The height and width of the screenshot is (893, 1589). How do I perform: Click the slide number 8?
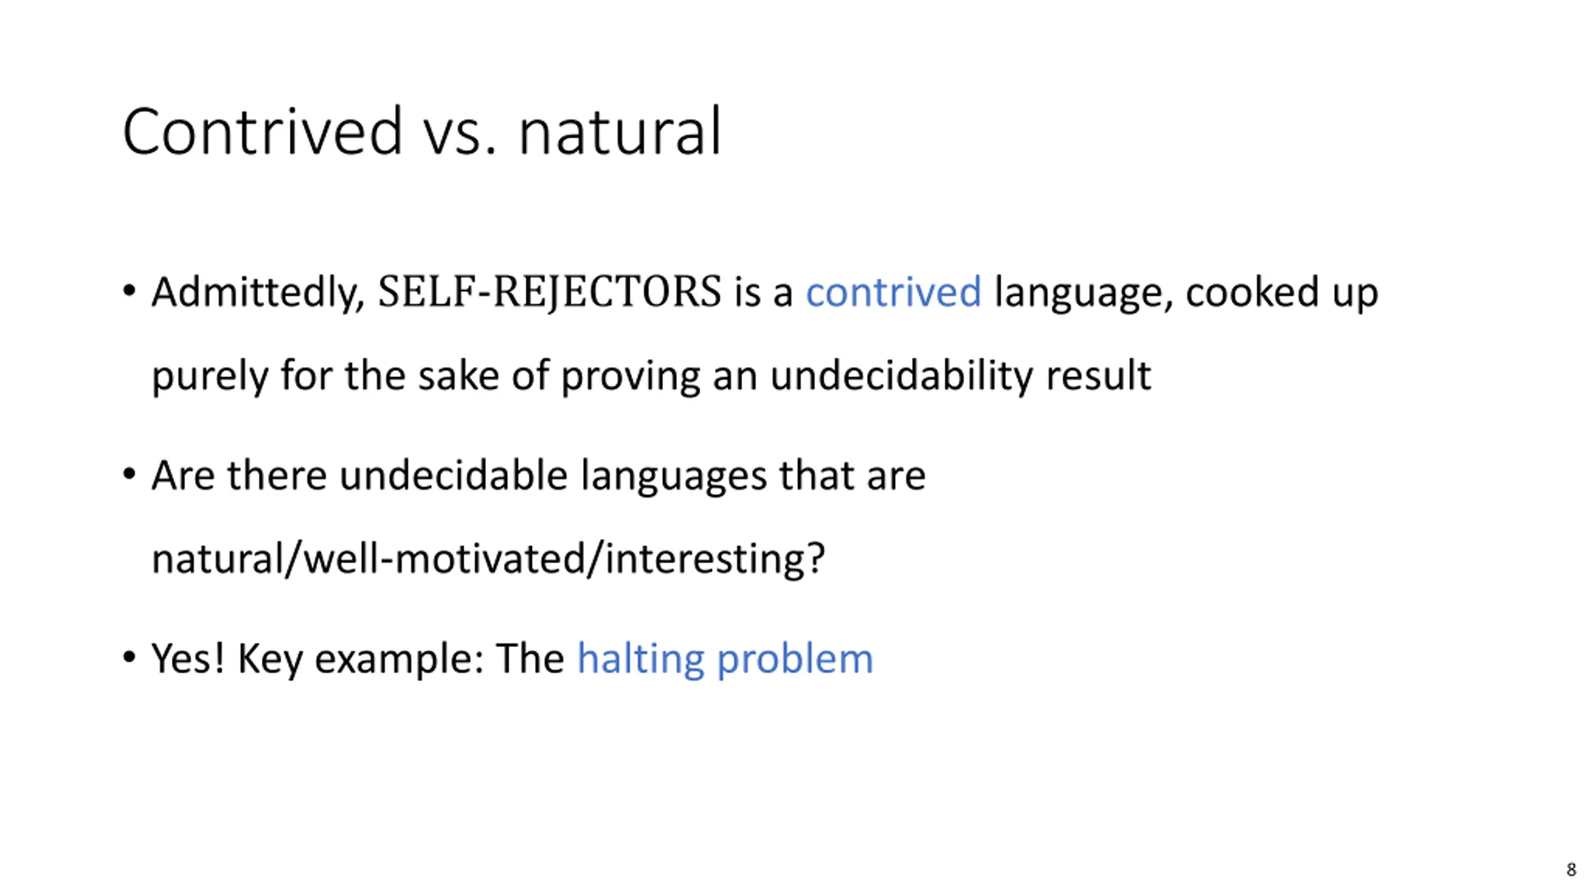(x=1571, y=869)
